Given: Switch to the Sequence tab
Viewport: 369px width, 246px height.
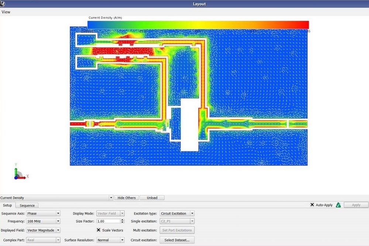Looking at the screenshot, I should coord(27,205).
